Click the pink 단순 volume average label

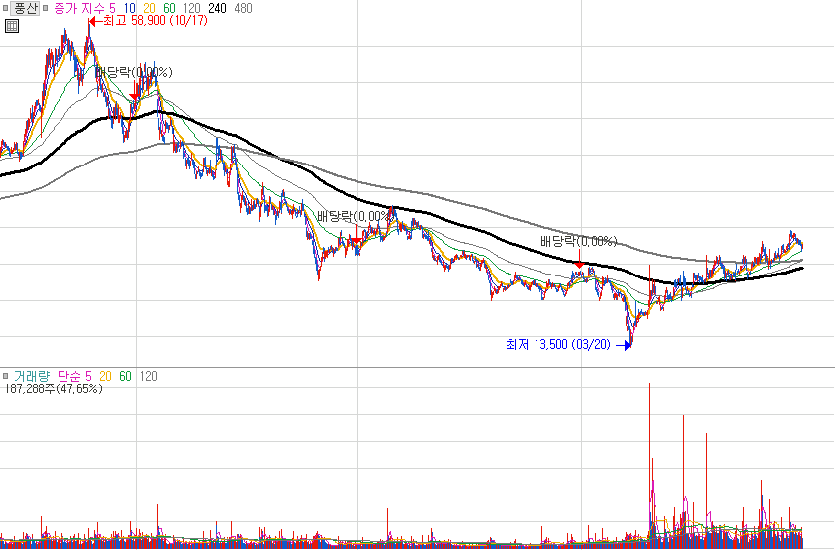tap(69, 376)
